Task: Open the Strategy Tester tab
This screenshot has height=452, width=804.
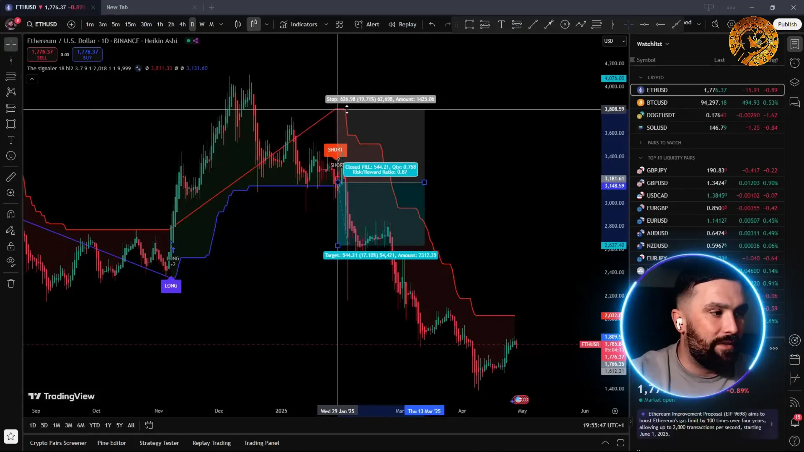Action: (x=159, y=443)
